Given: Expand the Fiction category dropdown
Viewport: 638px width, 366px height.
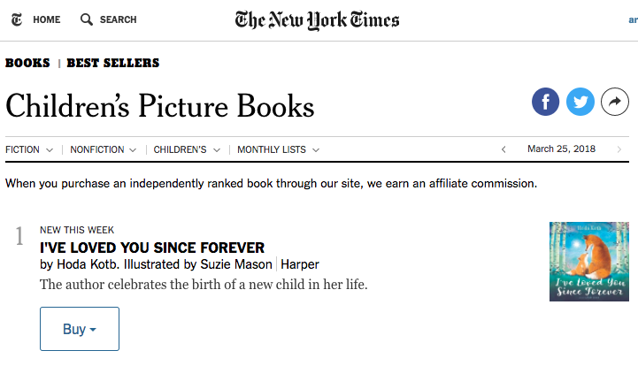Looking at the screenshot, I should (29, 150).
